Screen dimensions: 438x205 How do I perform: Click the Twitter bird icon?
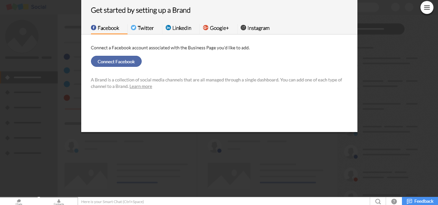(134, 28)
